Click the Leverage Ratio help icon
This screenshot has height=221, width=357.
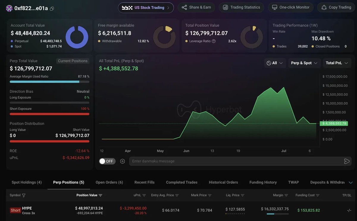pos(214,41)
